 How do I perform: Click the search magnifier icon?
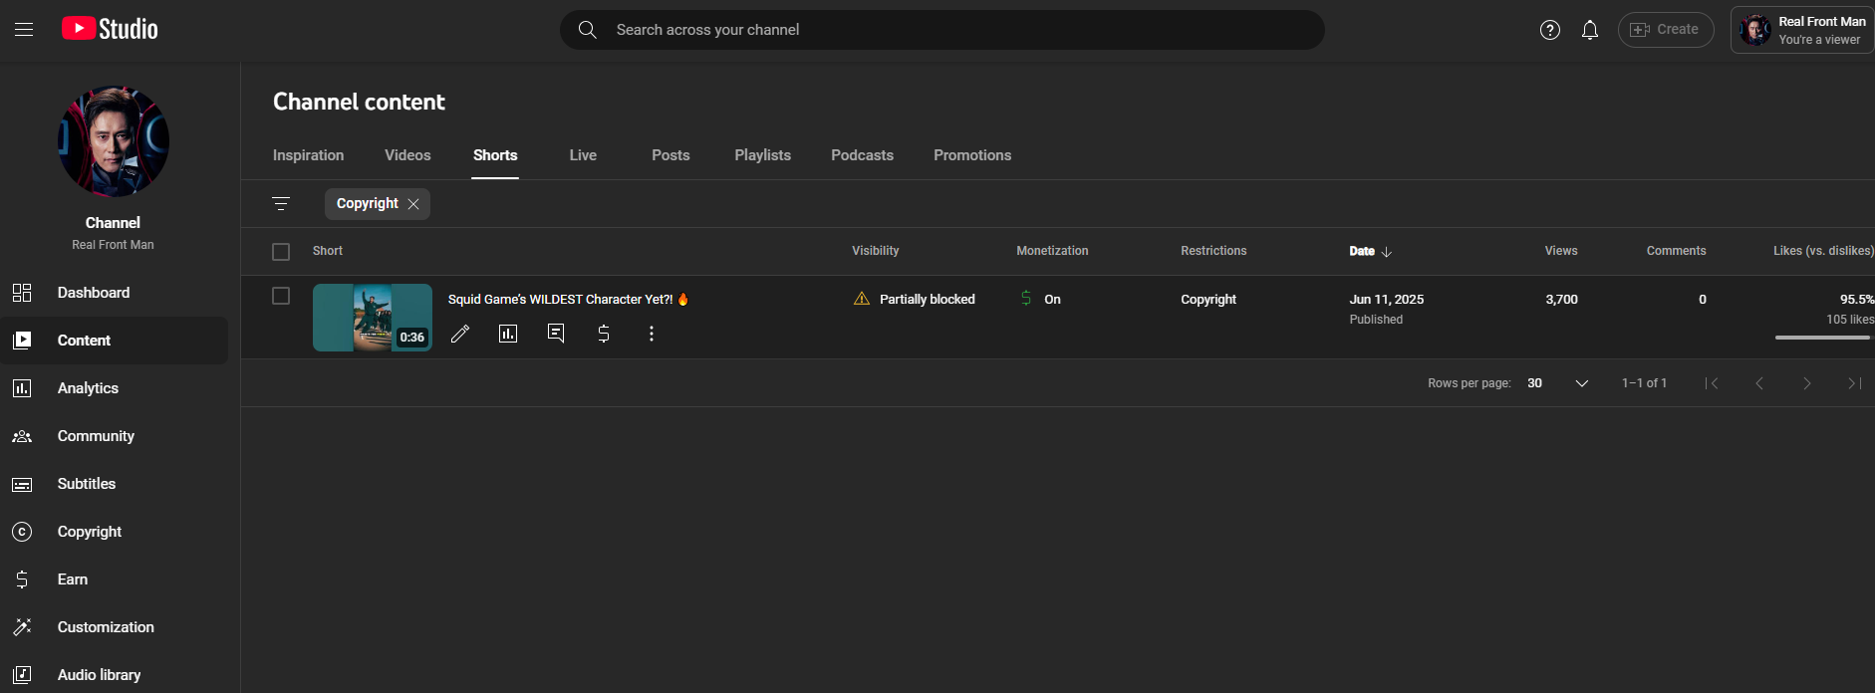click(588, 30)
